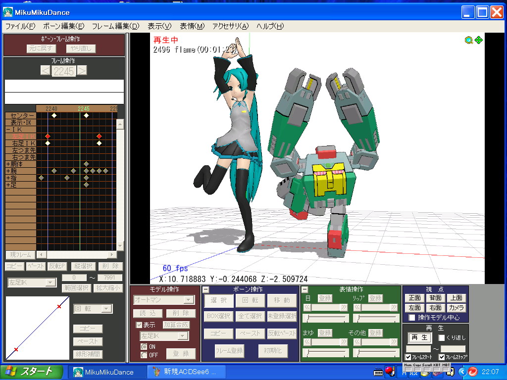Open the フレーム編集(D) menu
The width and height of the screenshot is (507, 380).
[115, 26]
